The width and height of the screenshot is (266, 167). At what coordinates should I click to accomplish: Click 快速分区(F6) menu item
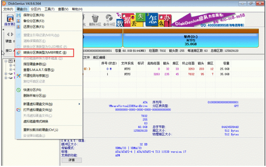(x=33, y=90)
